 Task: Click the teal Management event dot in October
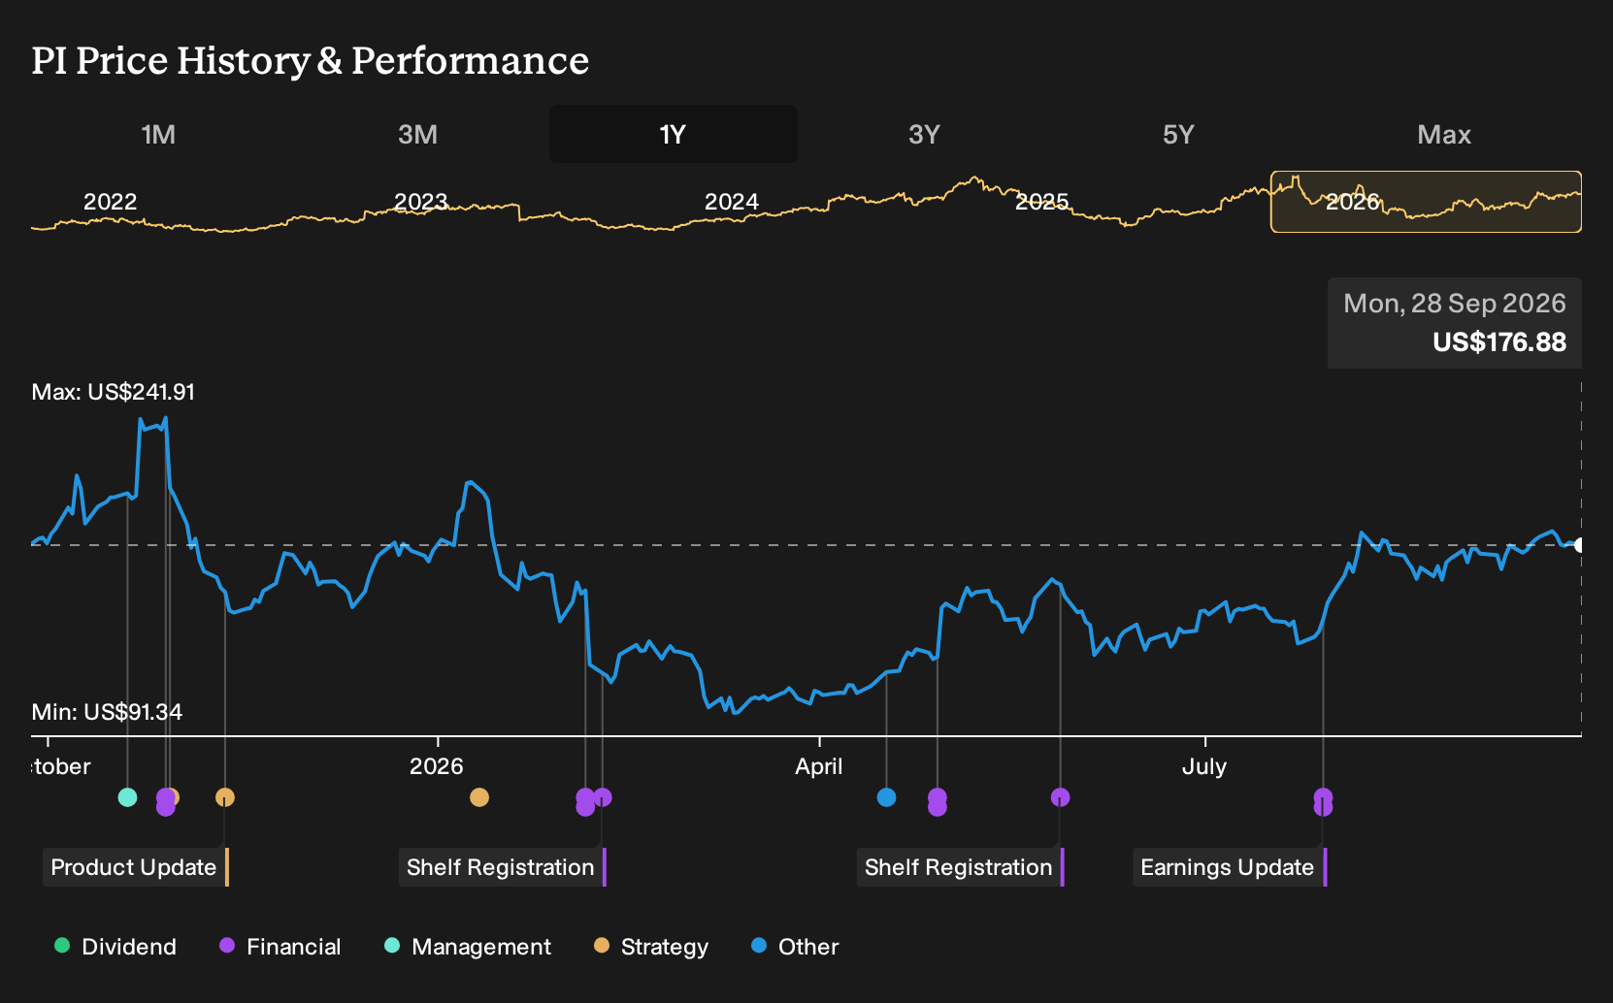(127, 797)
